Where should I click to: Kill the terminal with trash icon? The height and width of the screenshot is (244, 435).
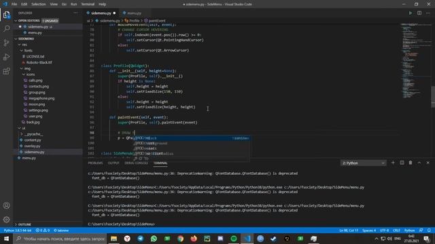(411, 163)
